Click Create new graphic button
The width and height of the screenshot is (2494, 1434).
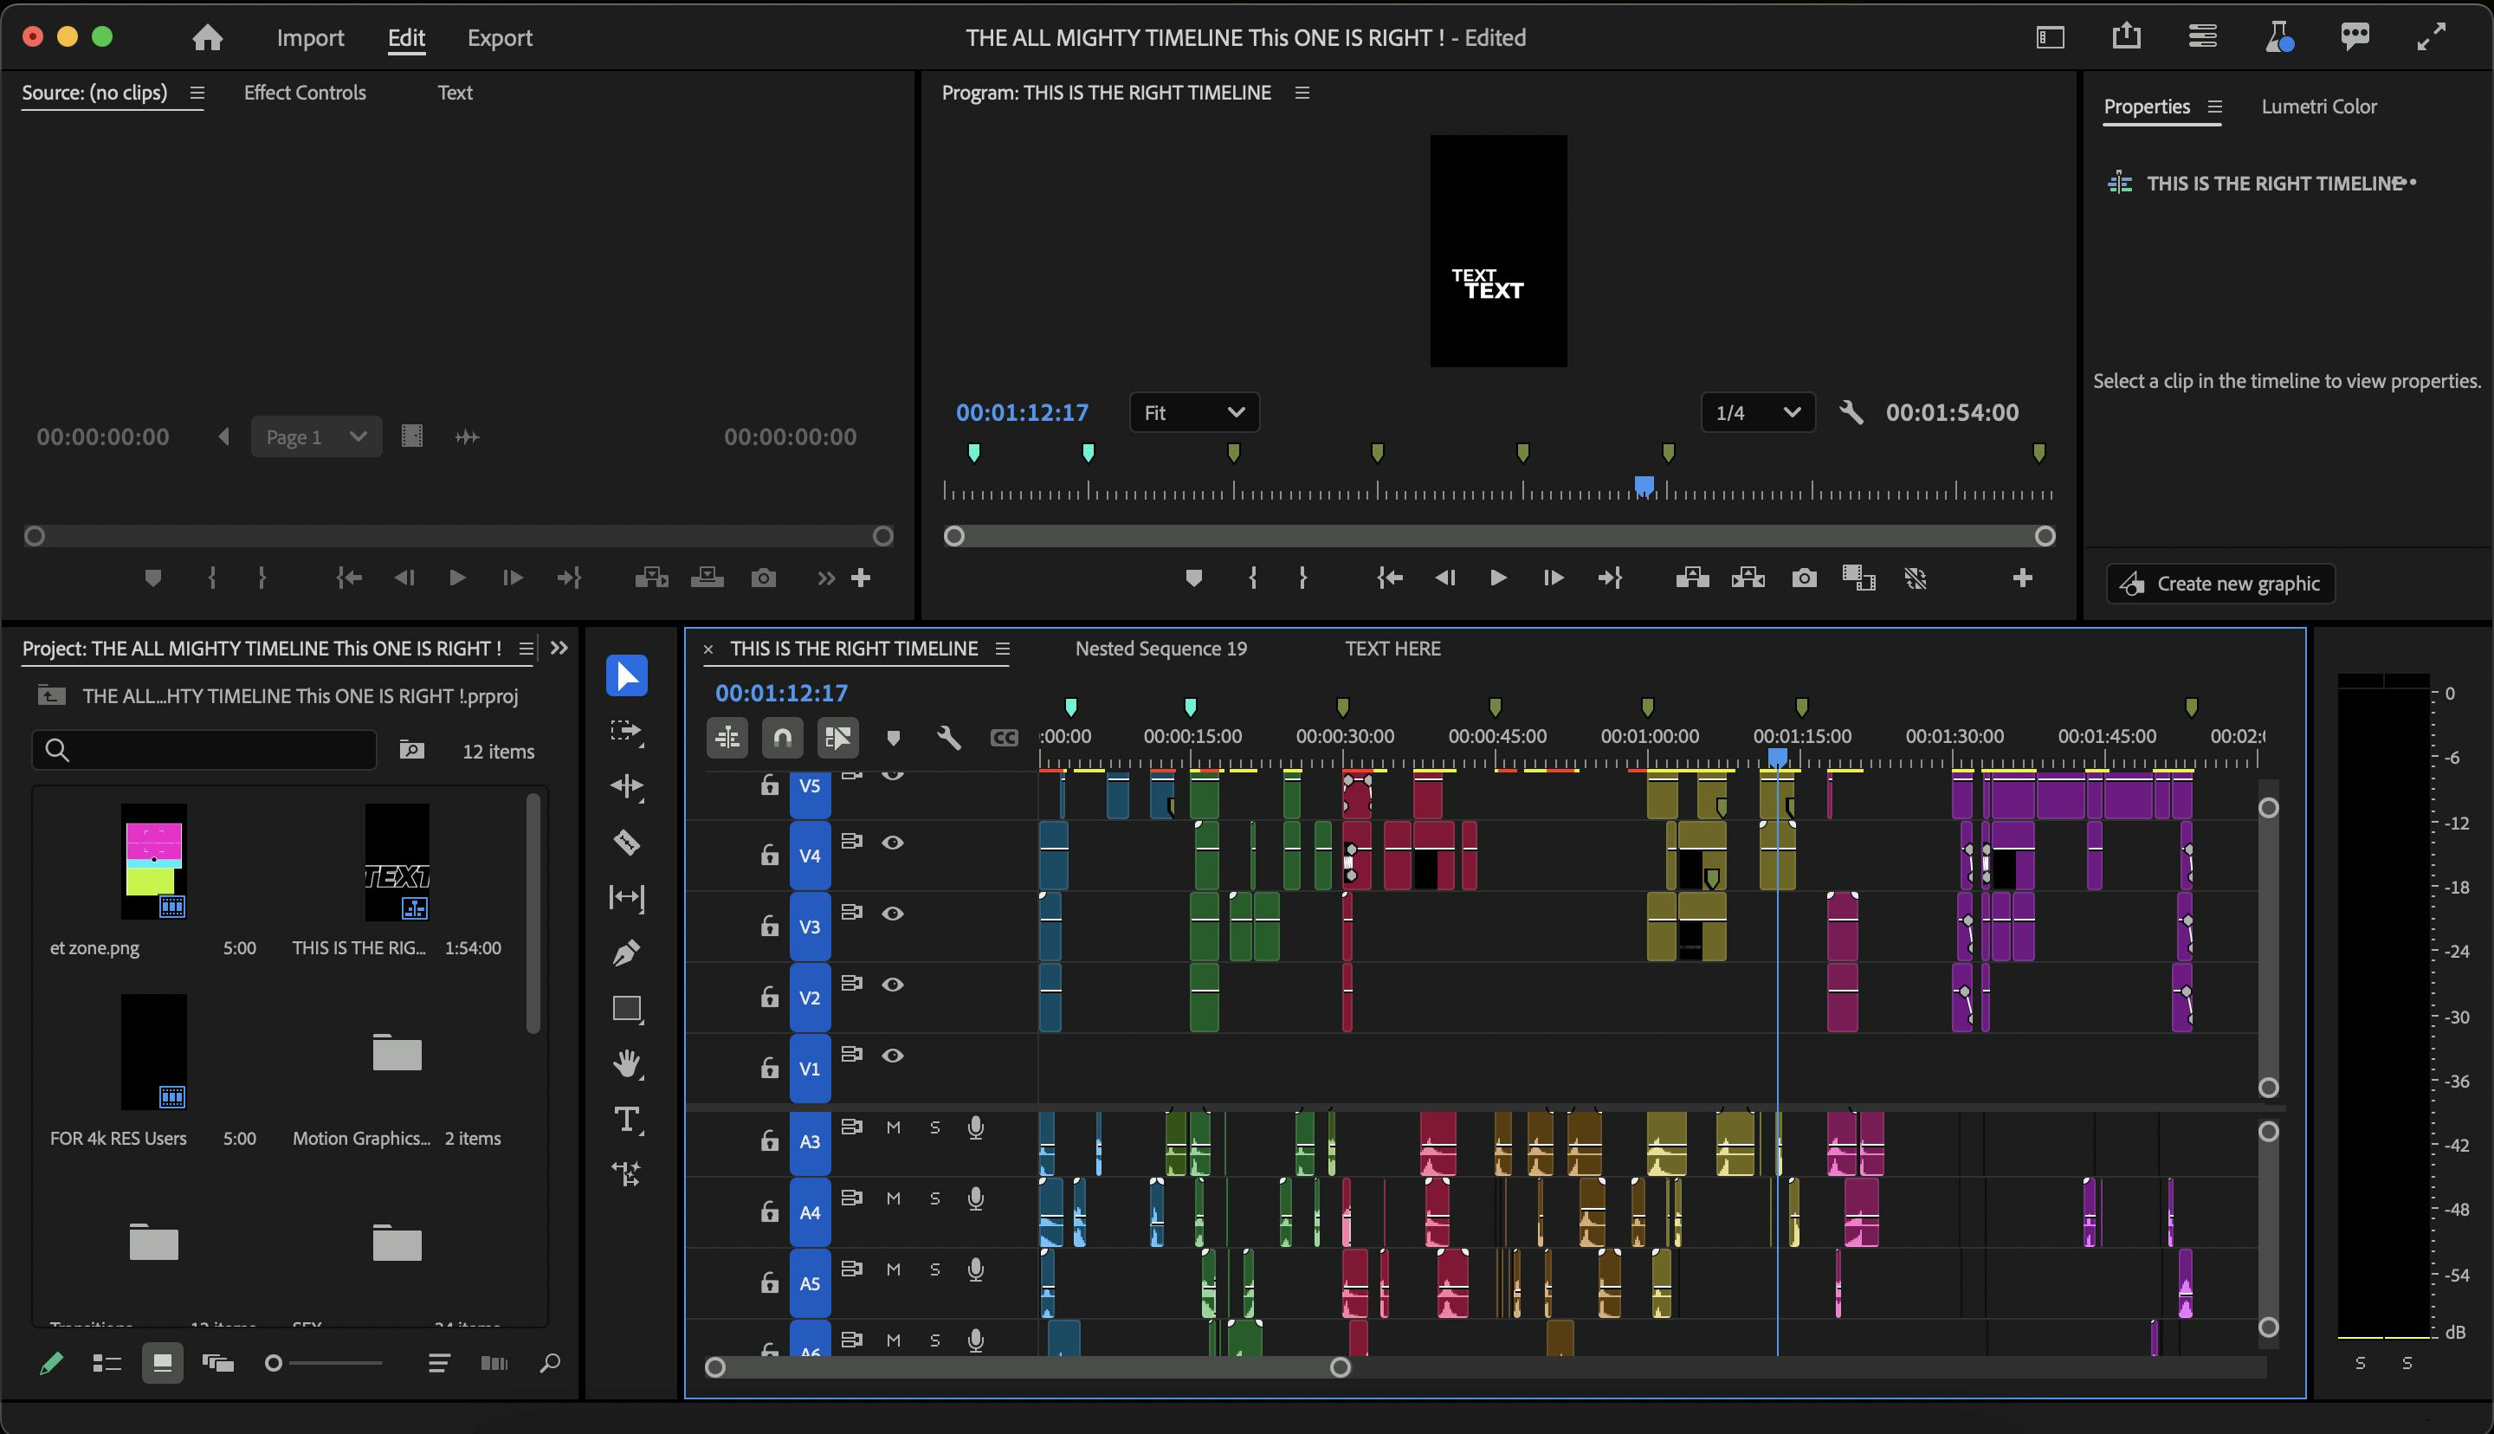click(x=2219, y=584)
